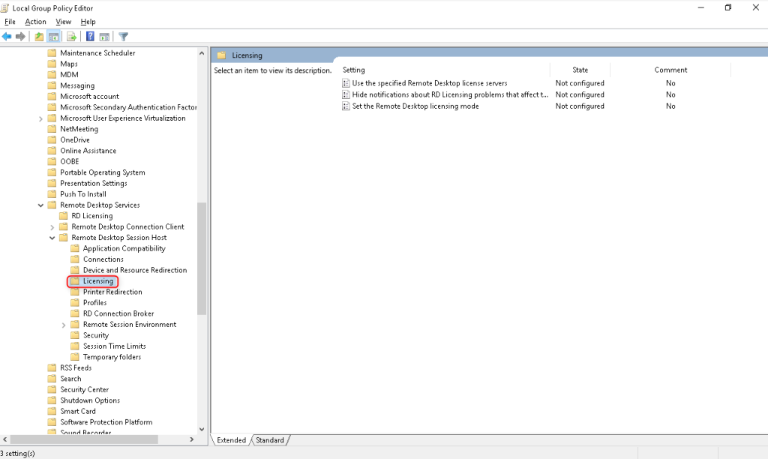Go up one level with the folder icon
This screenshot has width=768, height=459.
[39, 37]
